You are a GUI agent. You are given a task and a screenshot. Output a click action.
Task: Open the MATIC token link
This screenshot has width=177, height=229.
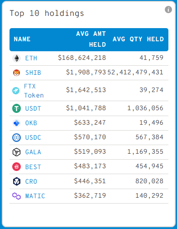pyautogui.click(x=35, y=196)
